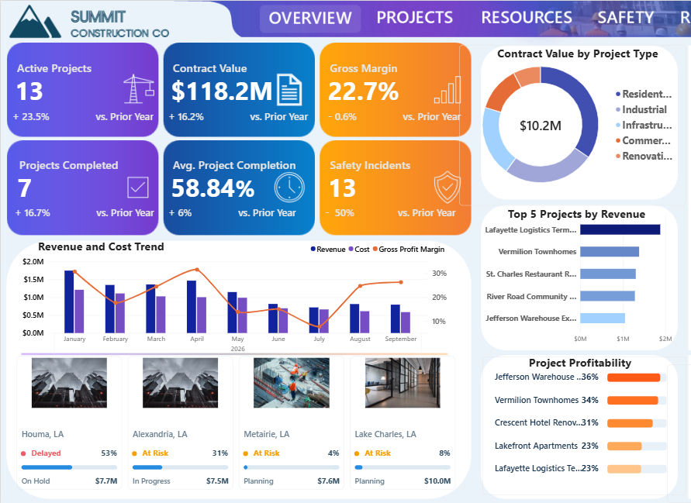Click the Metairie project progress bar
This screenshot has width=691, height=503.
pos(292,467)
